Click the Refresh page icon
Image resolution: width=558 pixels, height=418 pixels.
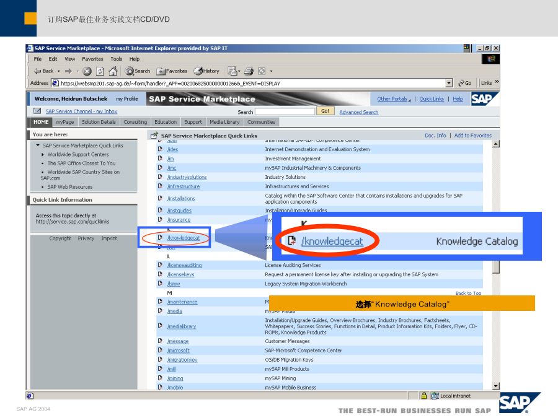click(100, 71)
